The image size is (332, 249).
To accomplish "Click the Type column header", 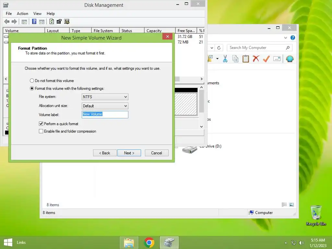I will click(80, 31).
